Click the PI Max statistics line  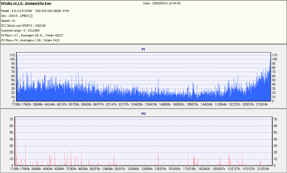[32, 35]
